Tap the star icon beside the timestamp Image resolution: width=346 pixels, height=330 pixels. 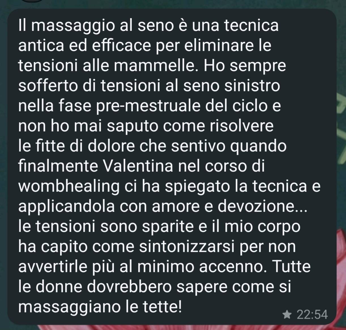287,314
